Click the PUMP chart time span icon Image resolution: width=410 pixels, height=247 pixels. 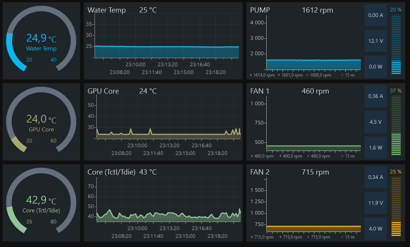341,75
